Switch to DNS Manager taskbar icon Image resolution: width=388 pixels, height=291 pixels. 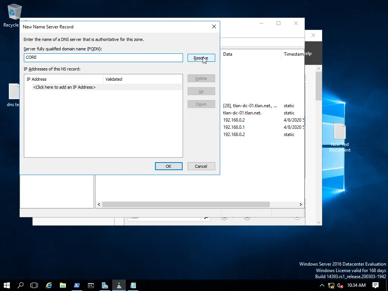119,285
